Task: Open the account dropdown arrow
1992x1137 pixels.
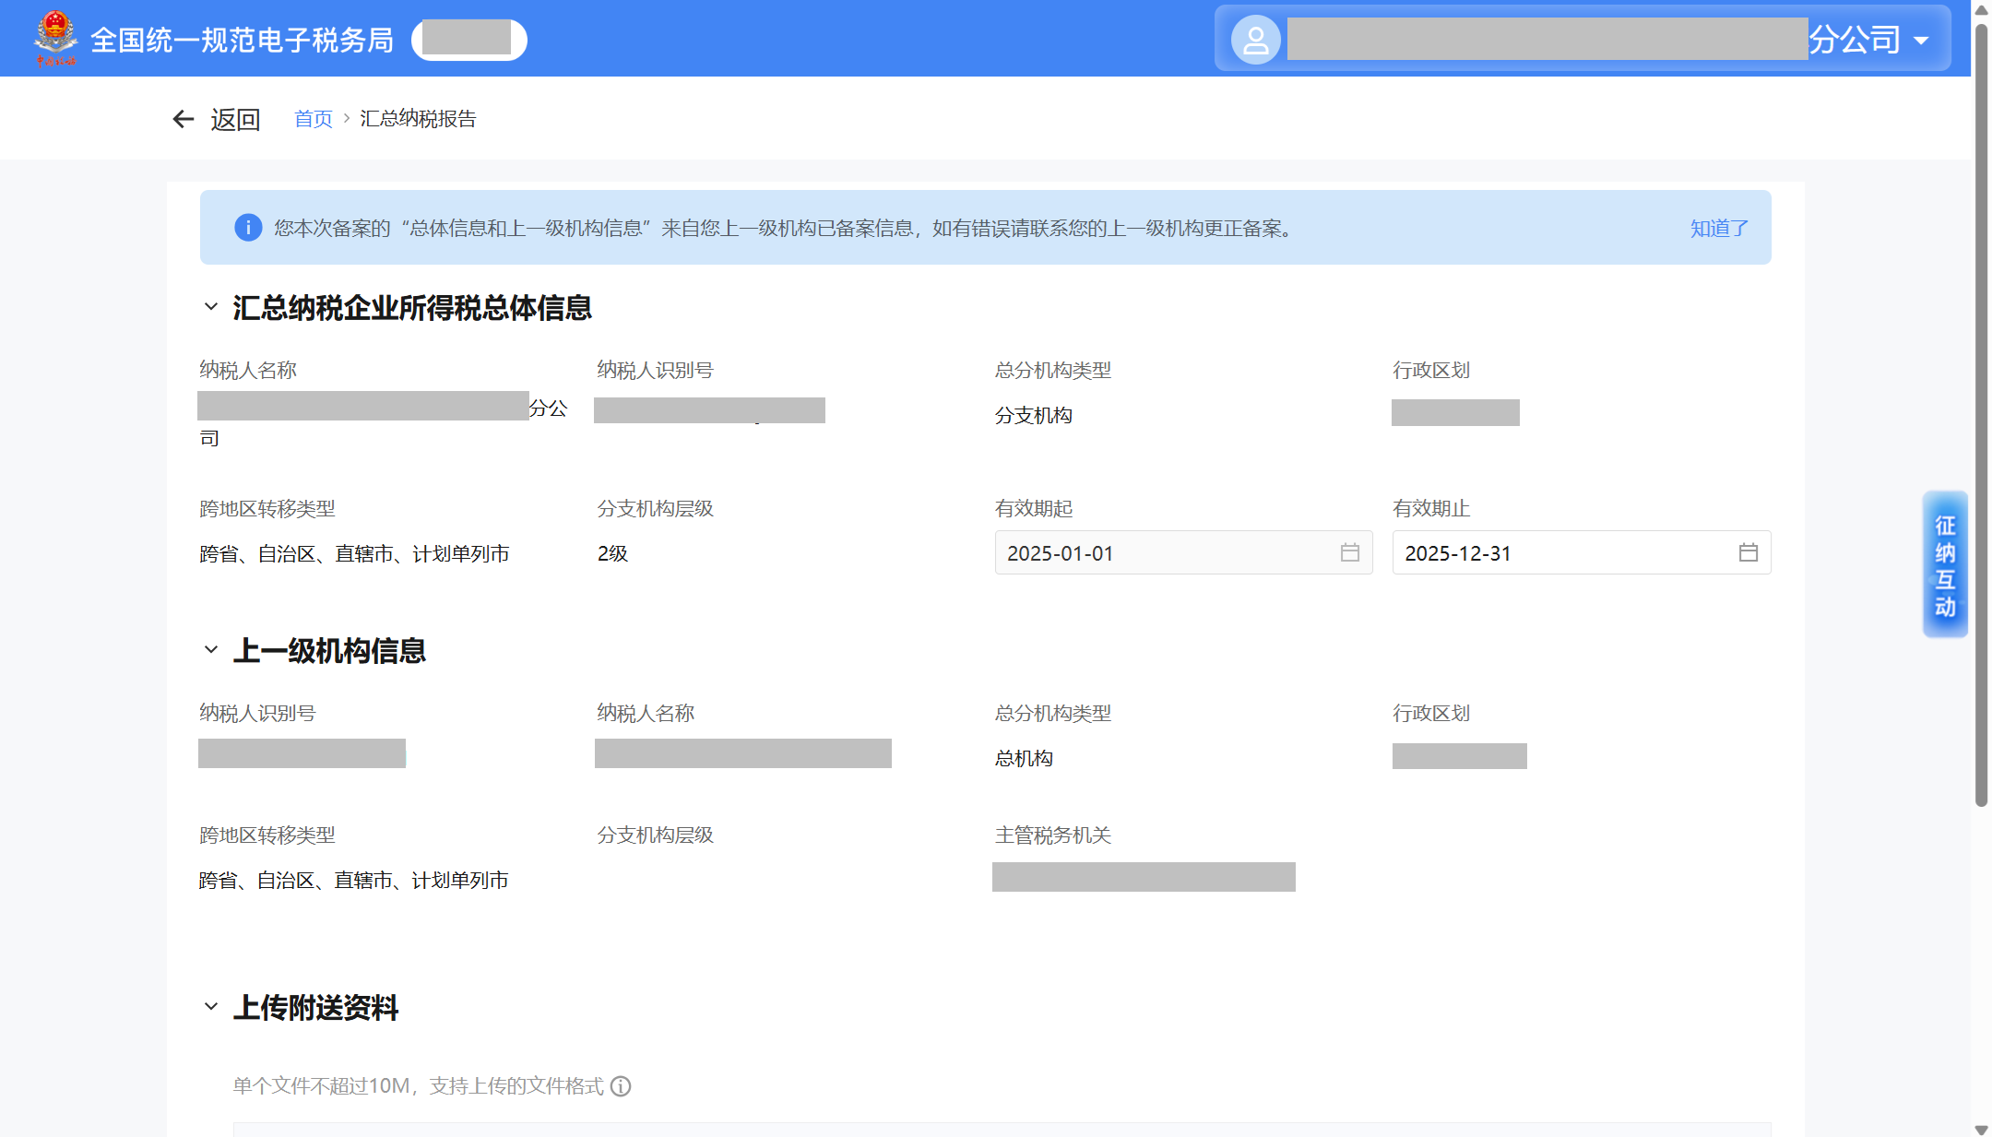Action: 1921,41
